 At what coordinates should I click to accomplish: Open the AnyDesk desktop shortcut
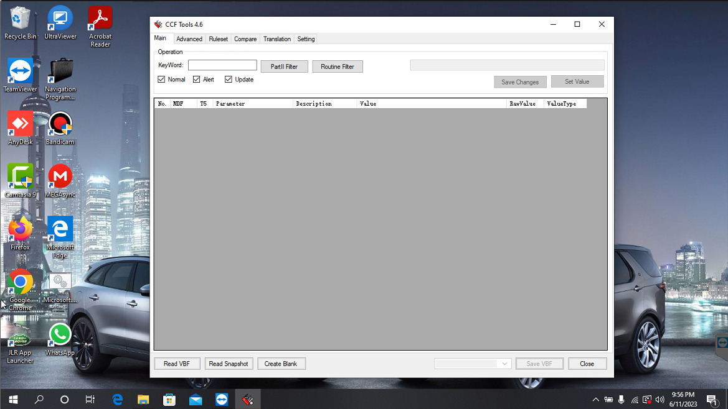point(20,125)
